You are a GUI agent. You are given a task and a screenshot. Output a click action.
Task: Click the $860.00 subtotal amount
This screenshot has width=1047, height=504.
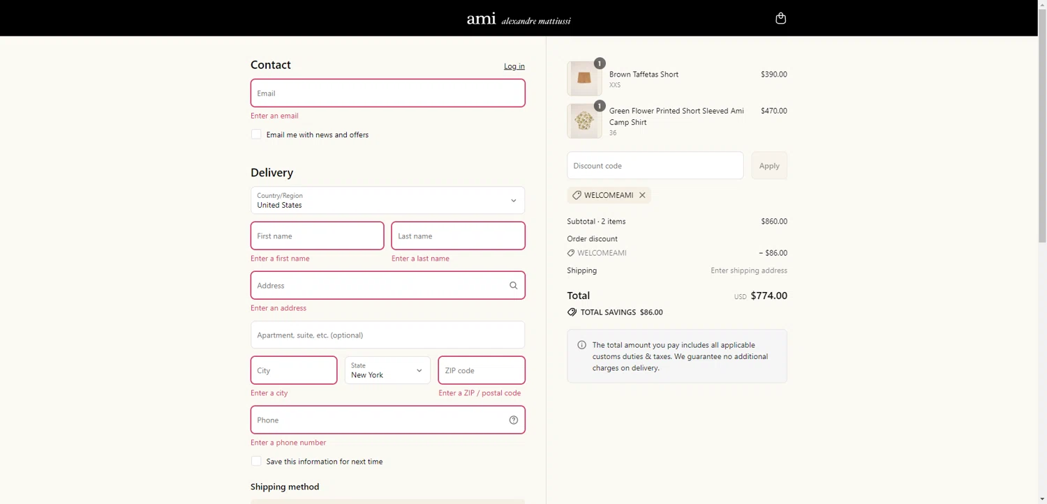(x=774, y=222)
